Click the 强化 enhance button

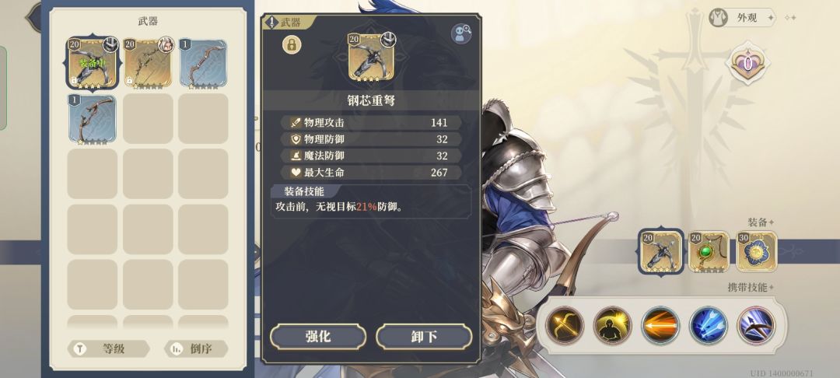(x=318, y=336)
